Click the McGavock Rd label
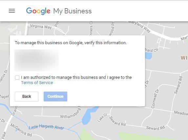The image size is (188, 140). [x=21, y=130]
